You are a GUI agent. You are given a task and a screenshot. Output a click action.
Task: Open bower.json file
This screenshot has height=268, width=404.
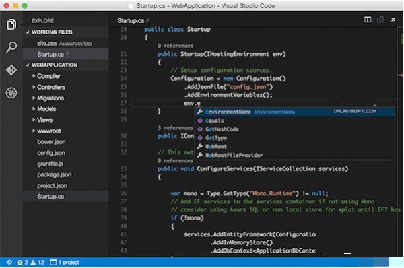[66, 141]
